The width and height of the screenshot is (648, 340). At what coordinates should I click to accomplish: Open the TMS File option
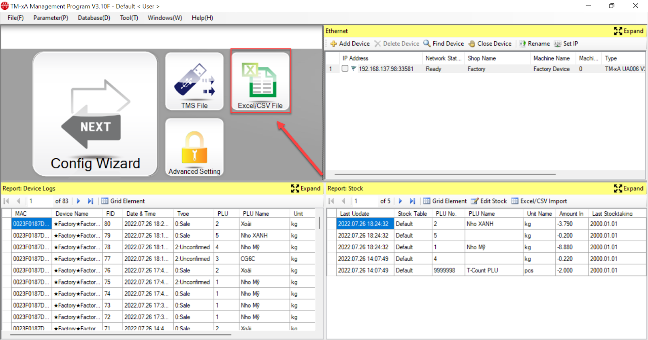[194, 81]
